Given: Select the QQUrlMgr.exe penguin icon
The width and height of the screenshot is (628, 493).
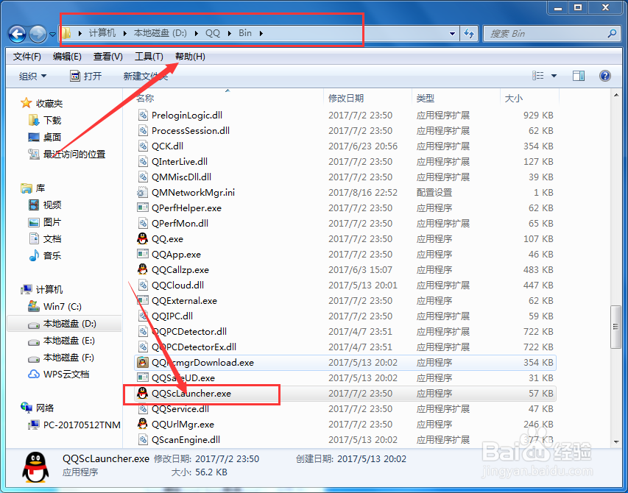Looking at the screenshot, I should click(142, 424).
